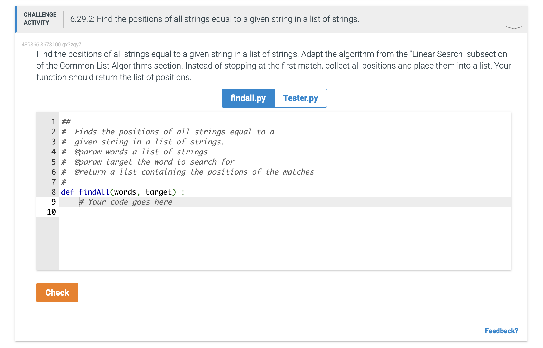This screenshot has width=543, height=348.
Task: Click the CHALLENGE ACTIVITY label
Action: pyautogui.click(x=40, y=18)
